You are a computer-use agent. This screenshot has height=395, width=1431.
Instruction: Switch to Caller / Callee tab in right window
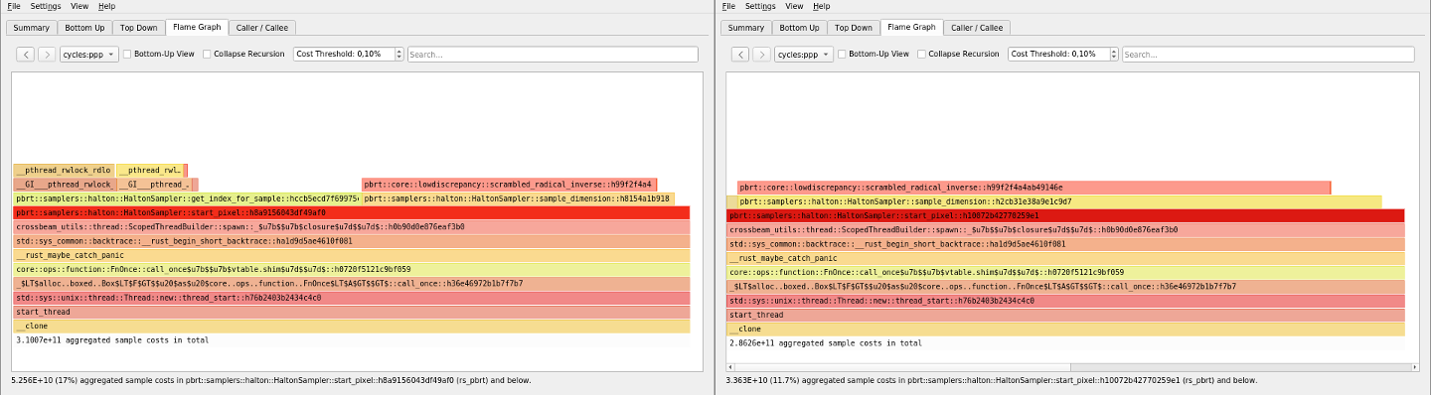[x=977, y=28]
